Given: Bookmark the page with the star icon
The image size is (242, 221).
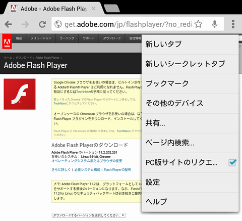Looking at the screenshot, I should coord(198,24).
